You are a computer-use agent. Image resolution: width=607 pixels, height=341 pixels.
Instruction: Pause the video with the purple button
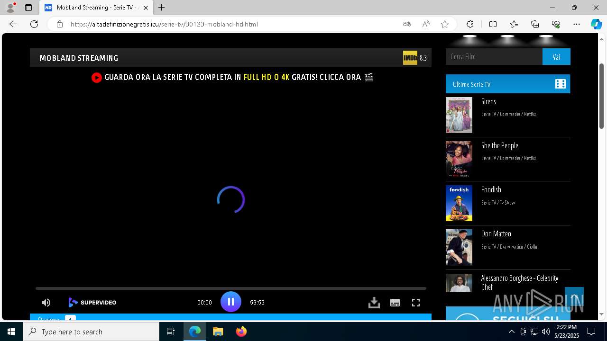click(x=231, y=302)
